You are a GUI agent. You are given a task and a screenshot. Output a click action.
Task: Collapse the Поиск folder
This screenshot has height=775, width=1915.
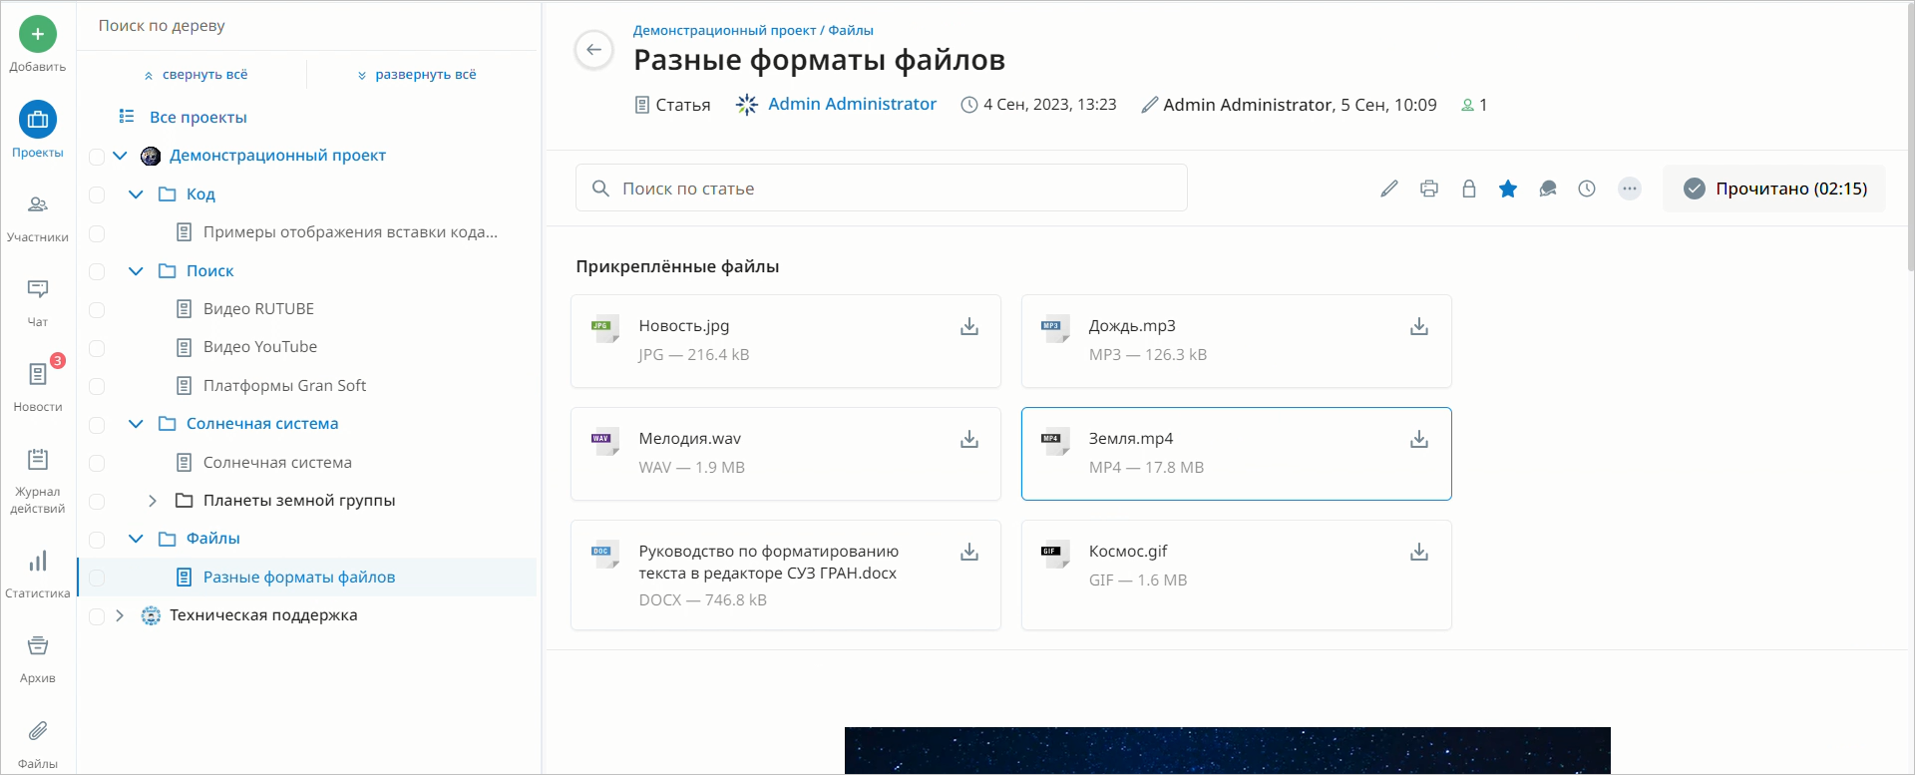(x=136, y=271)
